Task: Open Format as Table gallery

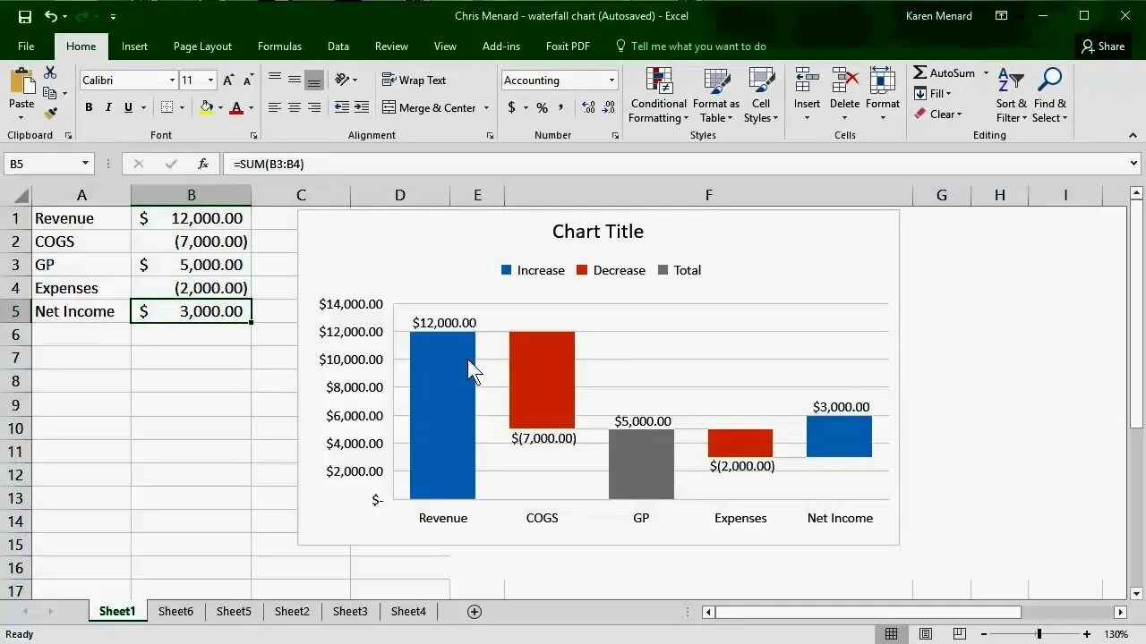Action: pyautogui.click(x=716, y=95)
